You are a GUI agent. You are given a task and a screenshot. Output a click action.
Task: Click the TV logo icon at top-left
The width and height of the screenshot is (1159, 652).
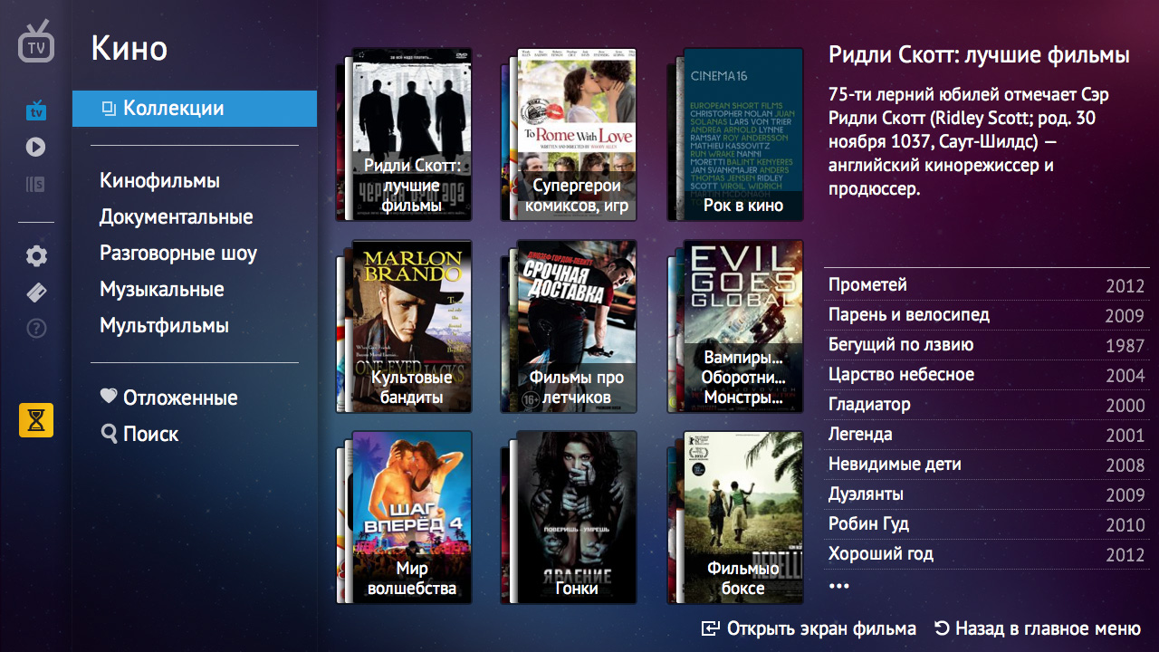coord(36,43)
